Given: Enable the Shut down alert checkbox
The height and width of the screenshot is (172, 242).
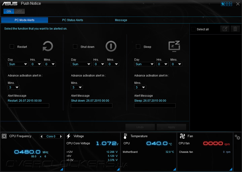Looking at the screenshot, I should [x=75, y=46].
